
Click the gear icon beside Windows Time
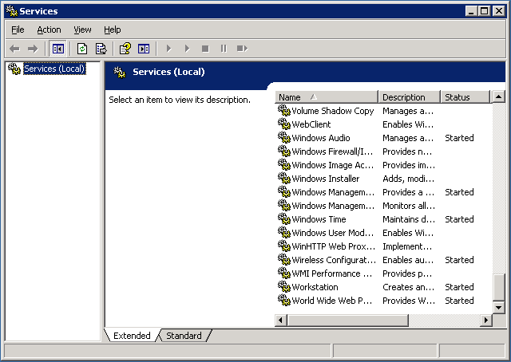[284, 219]
